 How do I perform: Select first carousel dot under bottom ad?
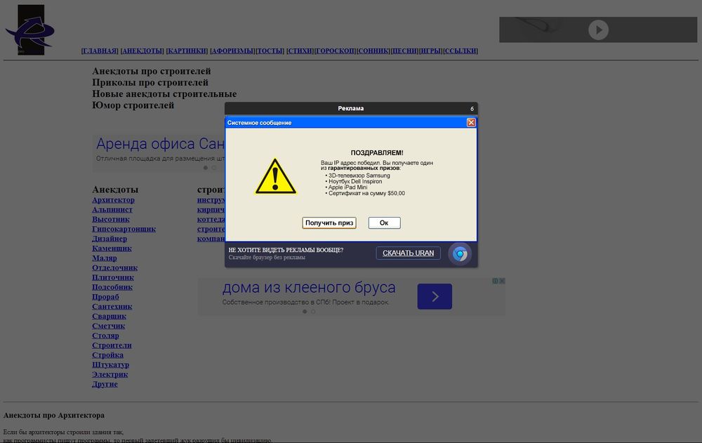305,312
